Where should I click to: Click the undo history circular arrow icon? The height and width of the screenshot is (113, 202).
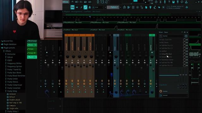pos(156,2)
